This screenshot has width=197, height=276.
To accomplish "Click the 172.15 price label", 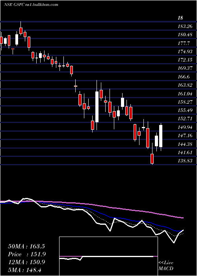I will coord(185,60).
